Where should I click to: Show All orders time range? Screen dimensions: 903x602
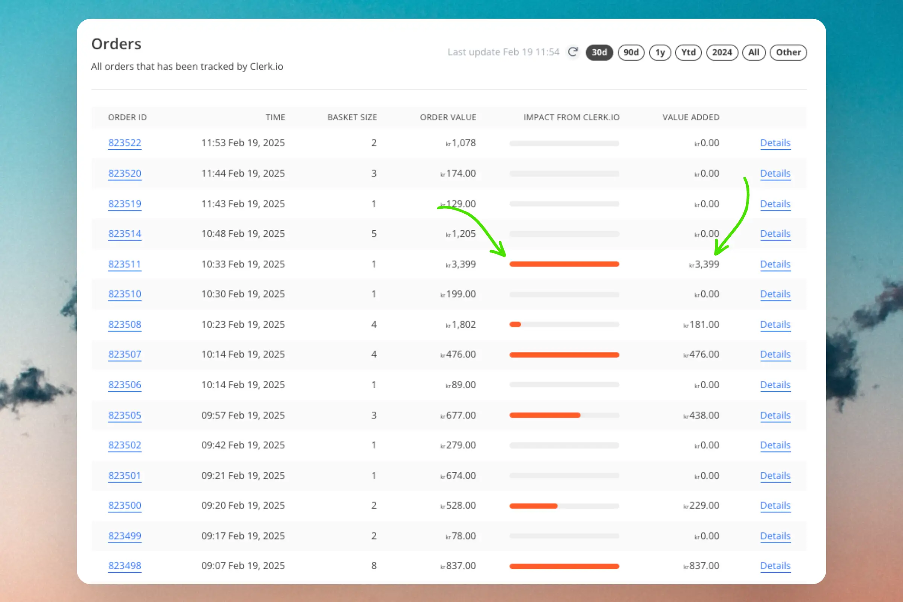754,52
